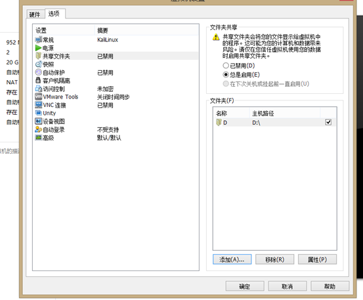The height and width of the screenshot is (300, 363).
Task: Click the 未加密 summary text
Action: (105, 89)
